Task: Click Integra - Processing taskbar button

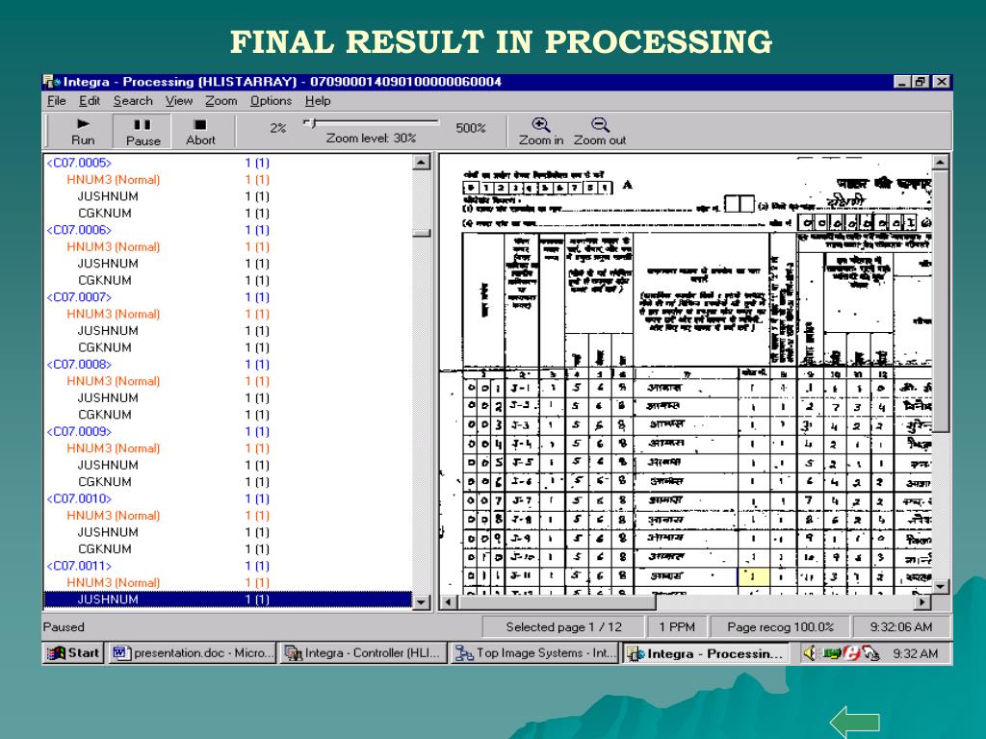Action: [707, 653]
